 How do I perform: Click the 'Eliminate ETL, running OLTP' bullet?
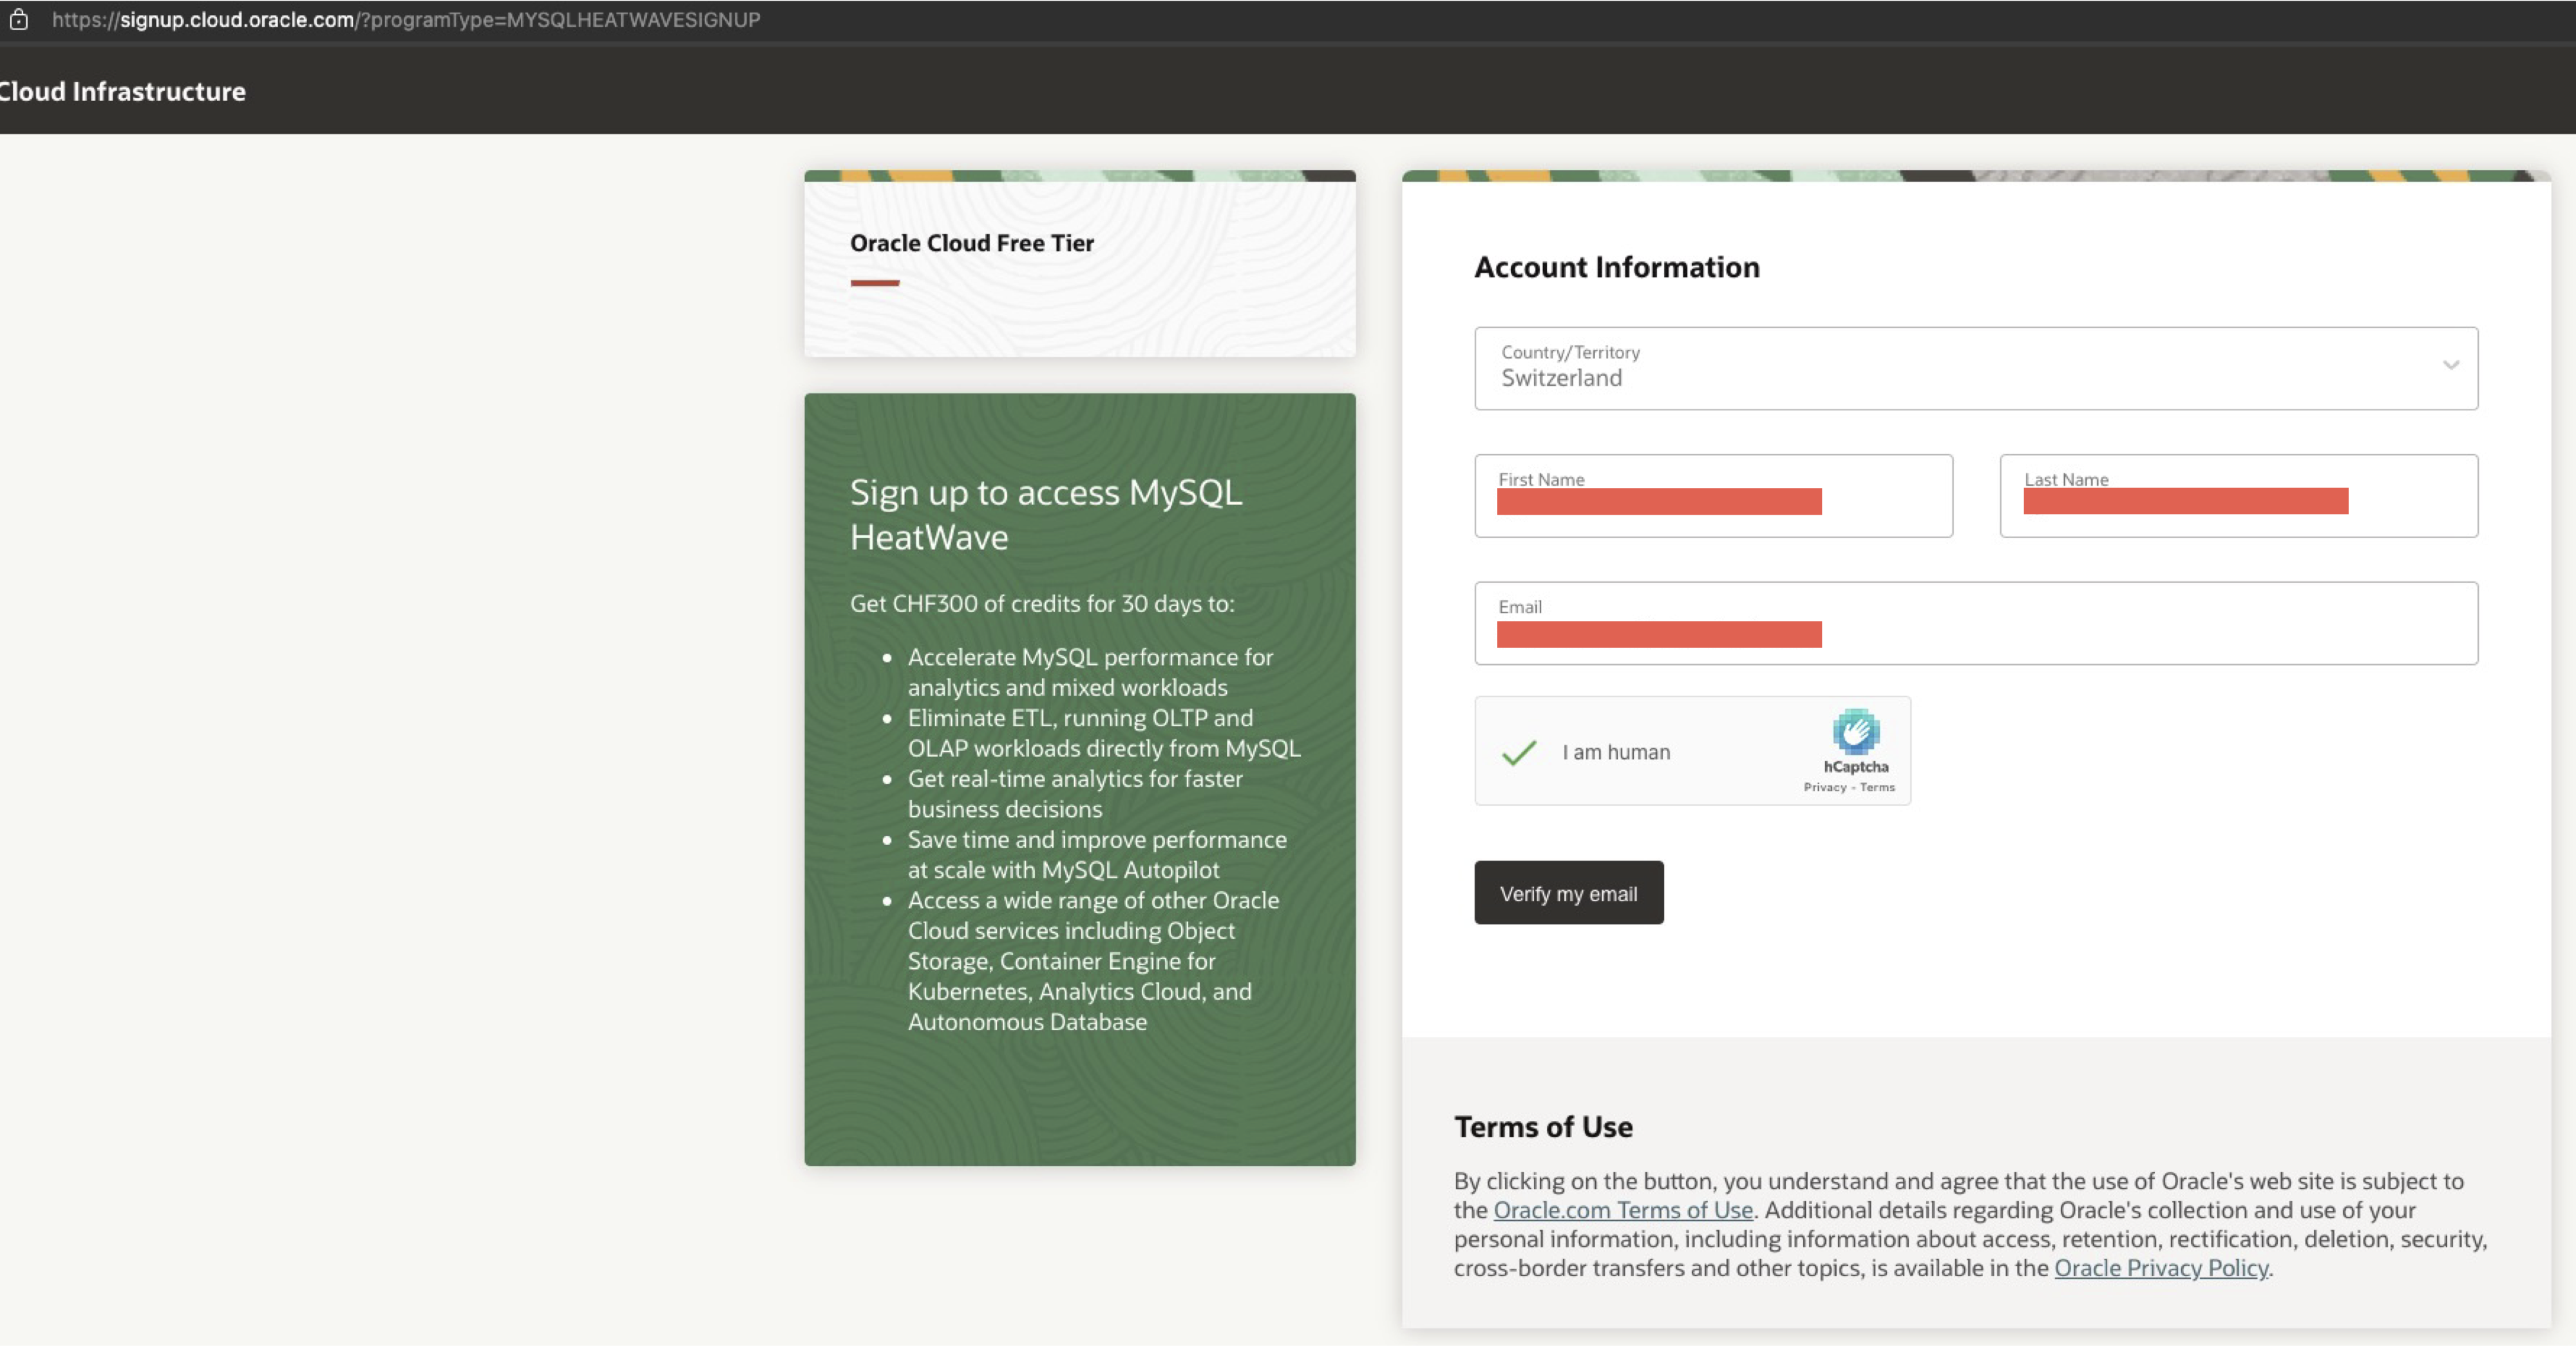pos(1104,733)
